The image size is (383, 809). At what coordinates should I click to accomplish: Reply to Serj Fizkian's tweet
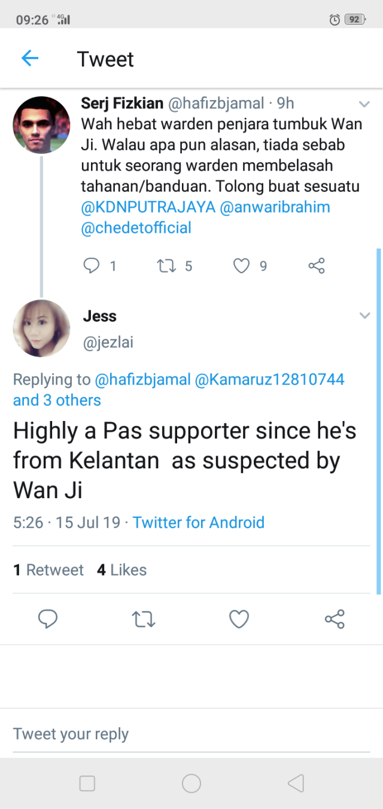tap(92, 265)
